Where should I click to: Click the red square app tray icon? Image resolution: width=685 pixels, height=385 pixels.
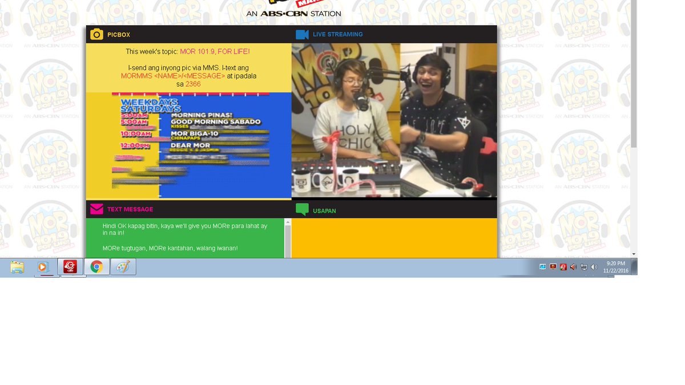[x=563, y=266]
